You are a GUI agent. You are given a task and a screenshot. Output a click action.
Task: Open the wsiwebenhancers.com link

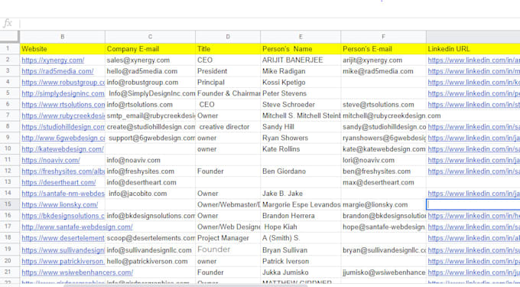77,272
